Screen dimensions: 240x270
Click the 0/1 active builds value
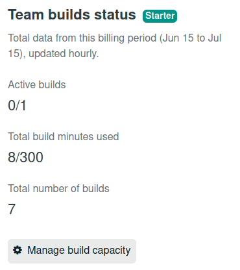(17, 106)
